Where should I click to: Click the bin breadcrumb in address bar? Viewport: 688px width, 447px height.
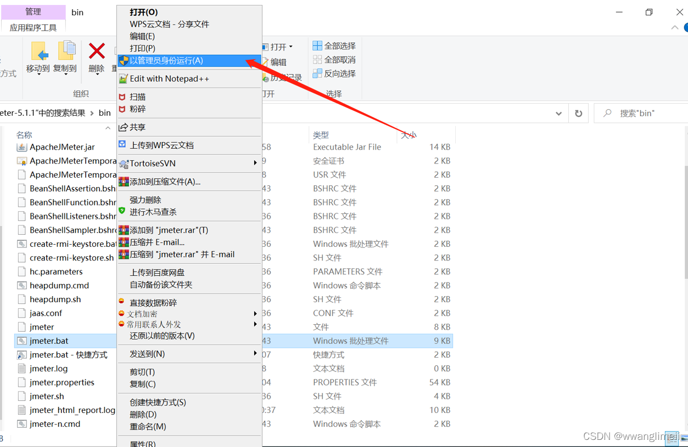(x=104, y=113)
